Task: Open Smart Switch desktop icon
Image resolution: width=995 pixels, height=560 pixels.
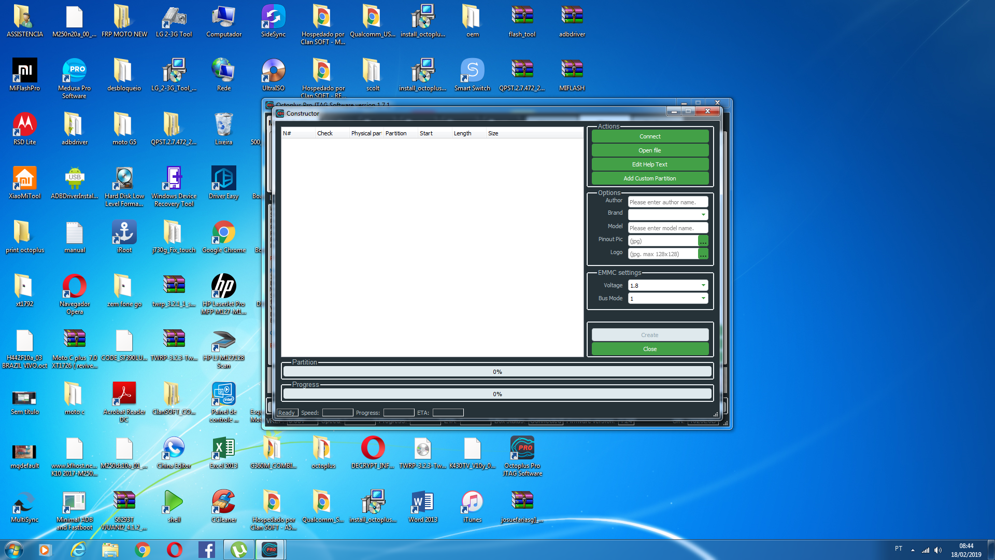Action: tap(472, 75)
